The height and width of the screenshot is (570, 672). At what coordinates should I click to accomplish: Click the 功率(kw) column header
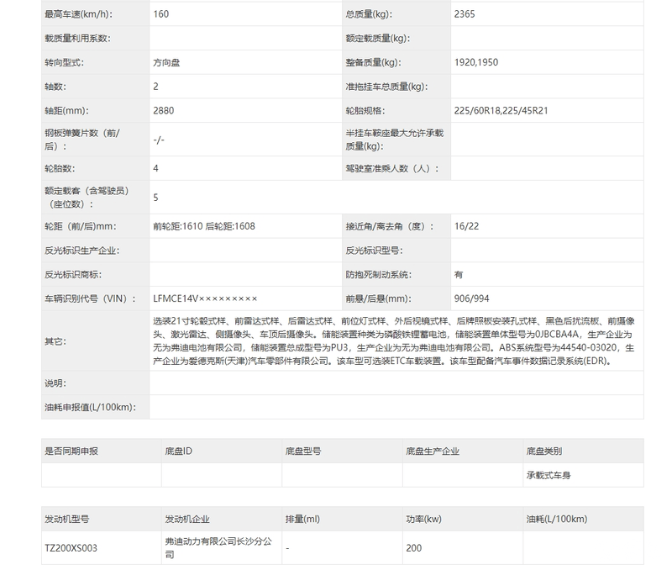pyautogui.click(x=423, y=519)
